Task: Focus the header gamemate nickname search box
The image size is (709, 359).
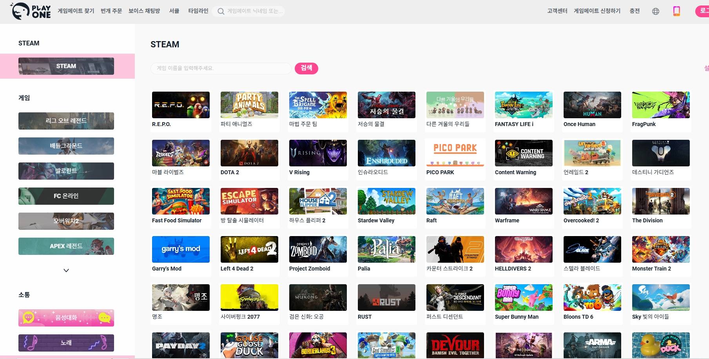Action: [248, 11]
